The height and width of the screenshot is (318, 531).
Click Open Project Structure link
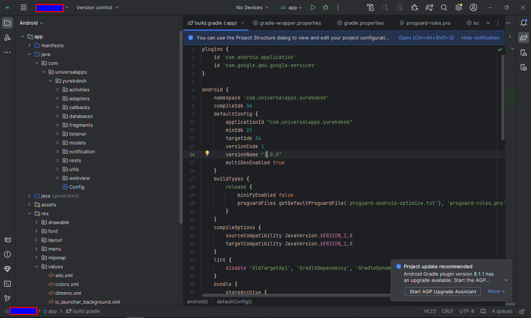pos(426,38)
